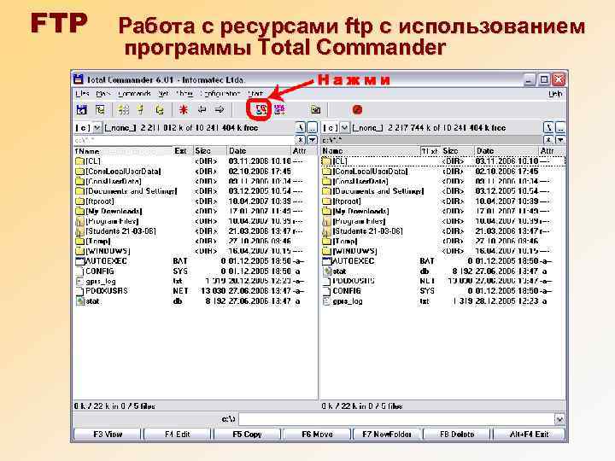This screenshot has width=615, height=461.
Task: Switch to full file view icon
Action: pyautogui.click(x=141, y=110)
